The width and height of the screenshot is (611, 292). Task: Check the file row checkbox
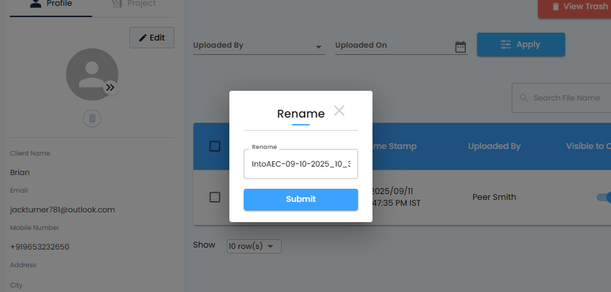click(215, 197)
